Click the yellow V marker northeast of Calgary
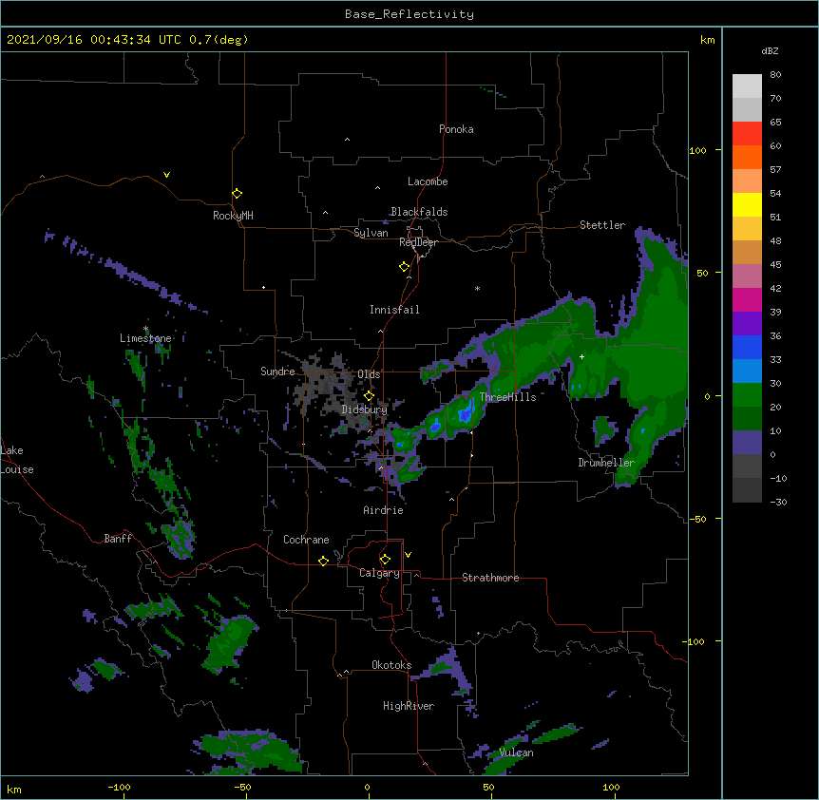This screenshot has height=800, width=819. (x=408, y=555)
